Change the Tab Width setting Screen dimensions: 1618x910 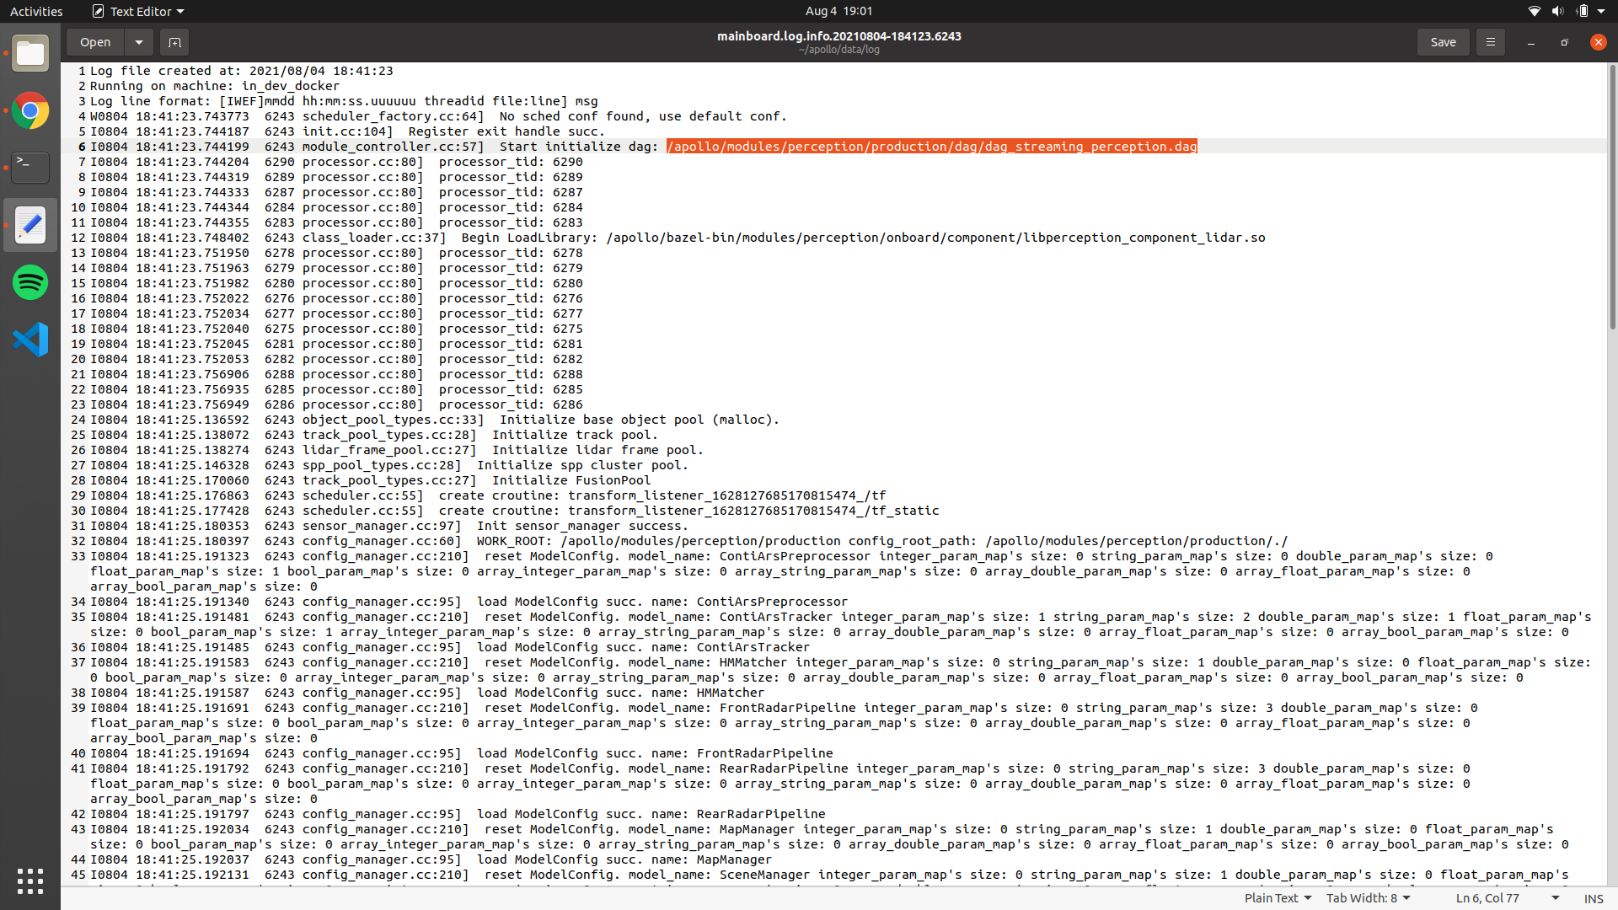pos(1368,897)
